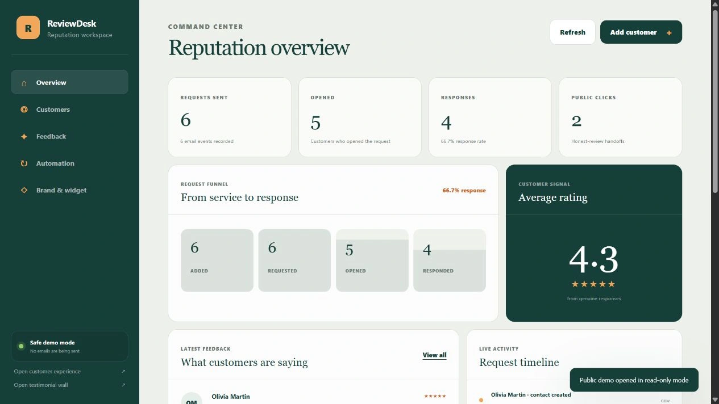
Task: Click the Refresh button
Action: click(x=572, y=32)
